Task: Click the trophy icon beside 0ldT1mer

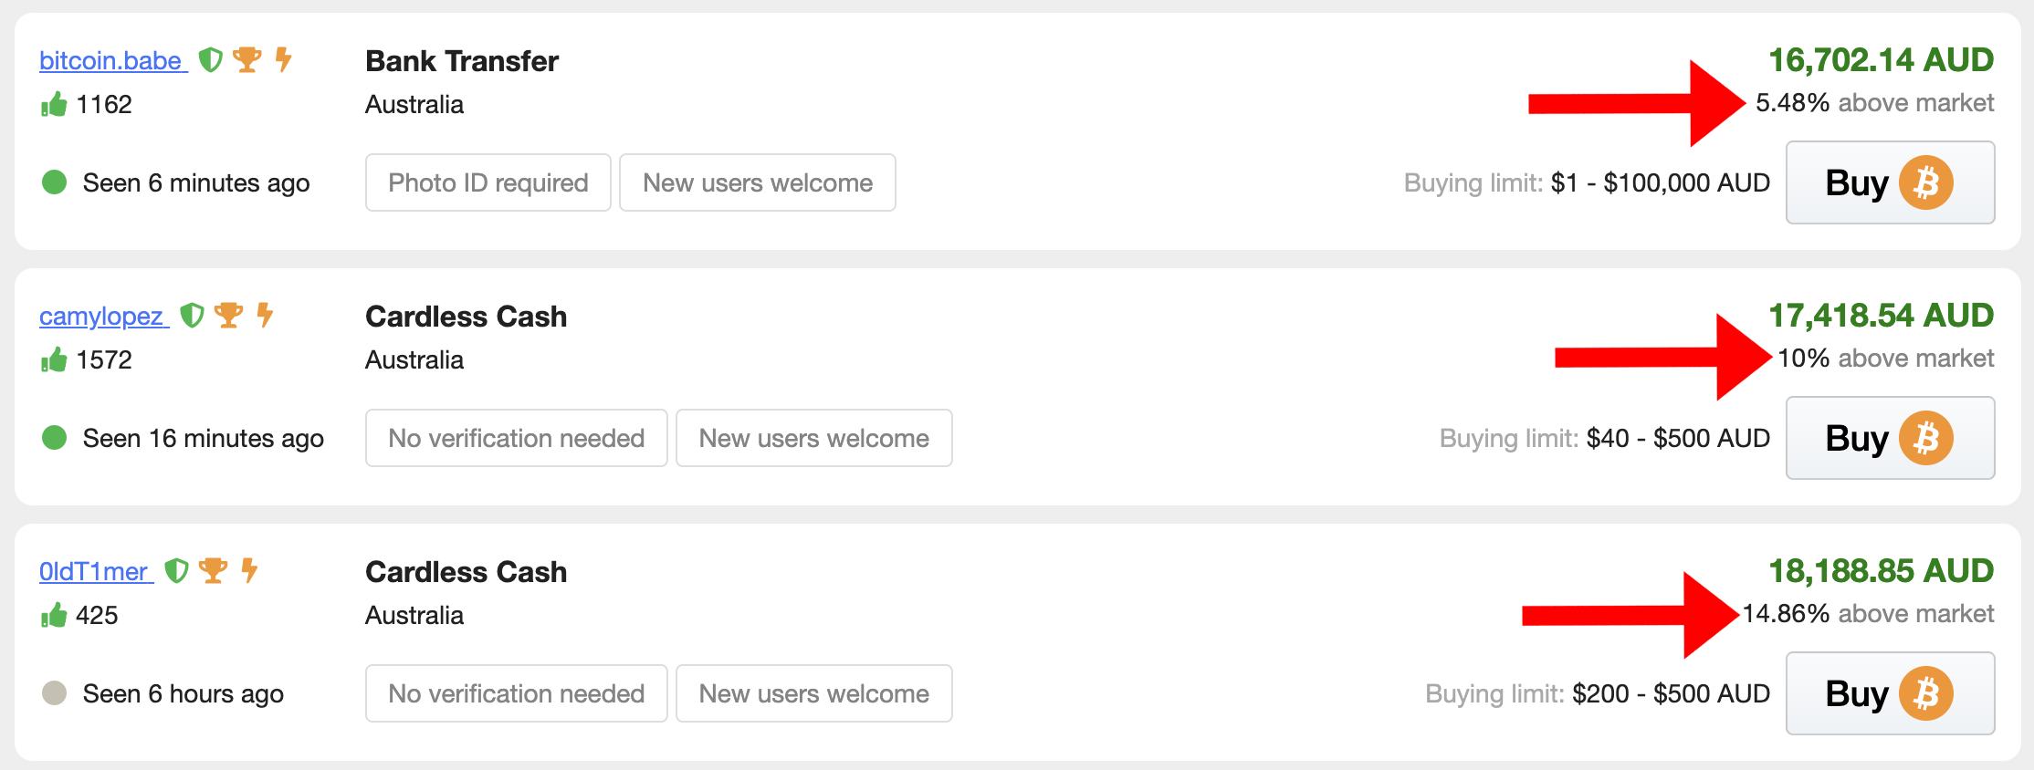Action: (x=213, y=571)
